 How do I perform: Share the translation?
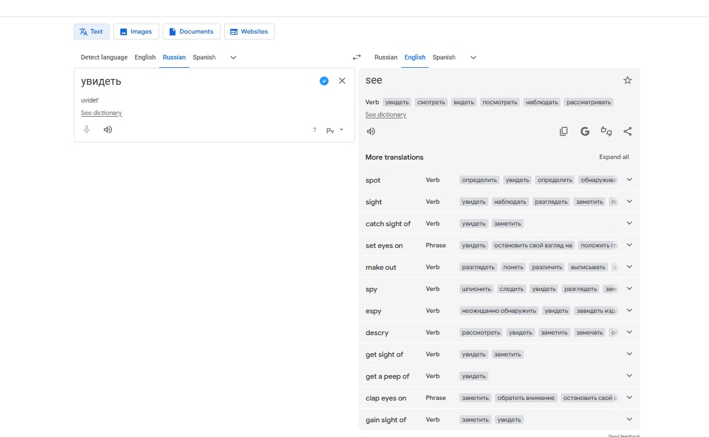tap(628, 131)
